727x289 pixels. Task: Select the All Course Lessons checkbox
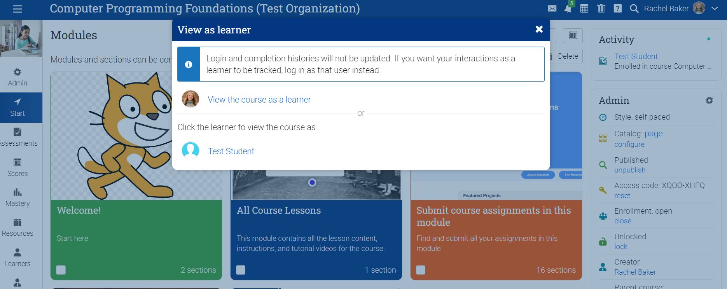point(241,270)
